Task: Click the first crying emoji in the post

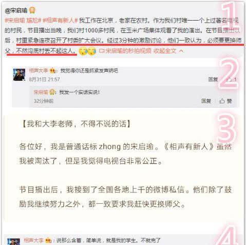Action: 83,51
